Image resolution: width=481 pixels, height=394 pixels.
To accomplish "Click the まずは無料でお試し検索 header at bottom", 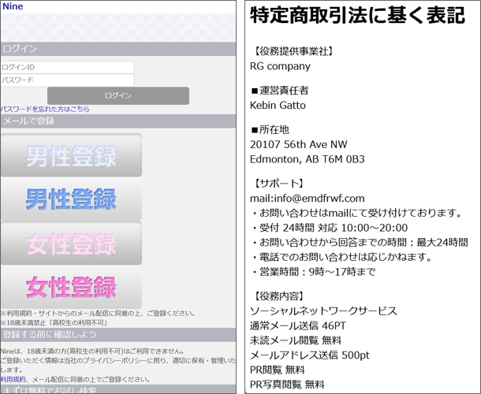I will [118, 389].
